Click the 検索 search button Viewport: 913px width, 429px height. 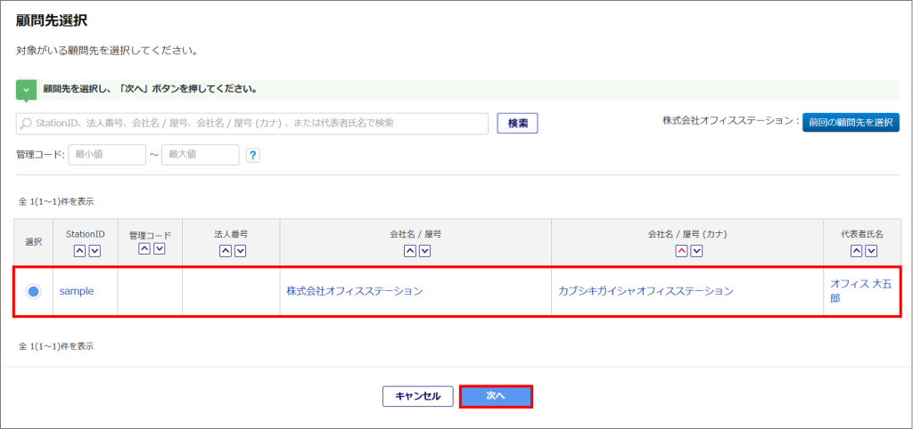click(x=517, y=124)
